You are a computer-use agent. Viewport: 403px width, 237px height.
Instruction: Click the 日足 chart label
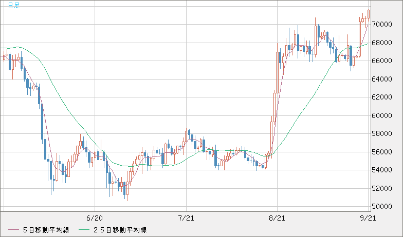(14, 5)
